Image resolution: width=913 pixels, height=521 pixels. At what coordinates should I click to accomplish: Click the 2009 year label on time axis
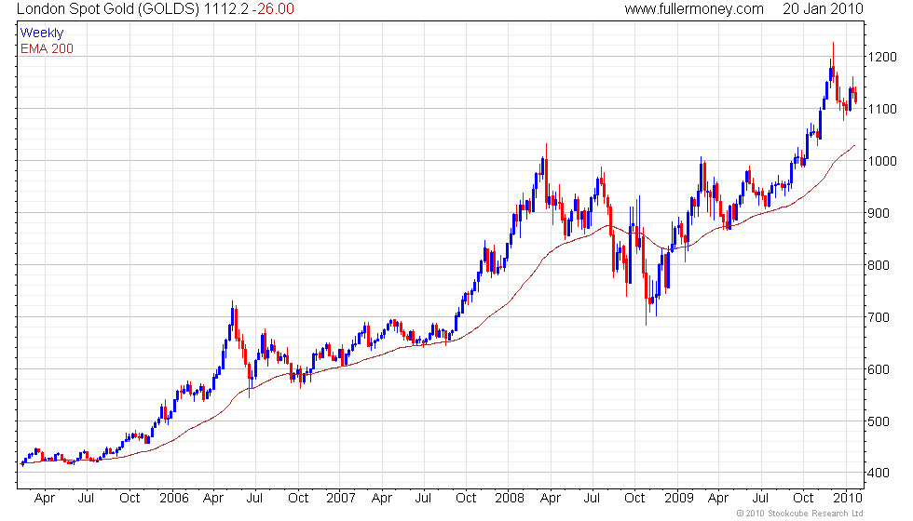[678, 499]
